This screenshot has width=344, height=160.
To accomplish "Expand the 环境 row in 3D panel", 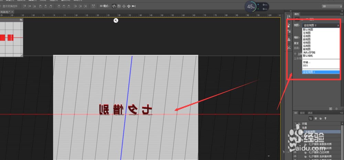I will click(295, 124).
